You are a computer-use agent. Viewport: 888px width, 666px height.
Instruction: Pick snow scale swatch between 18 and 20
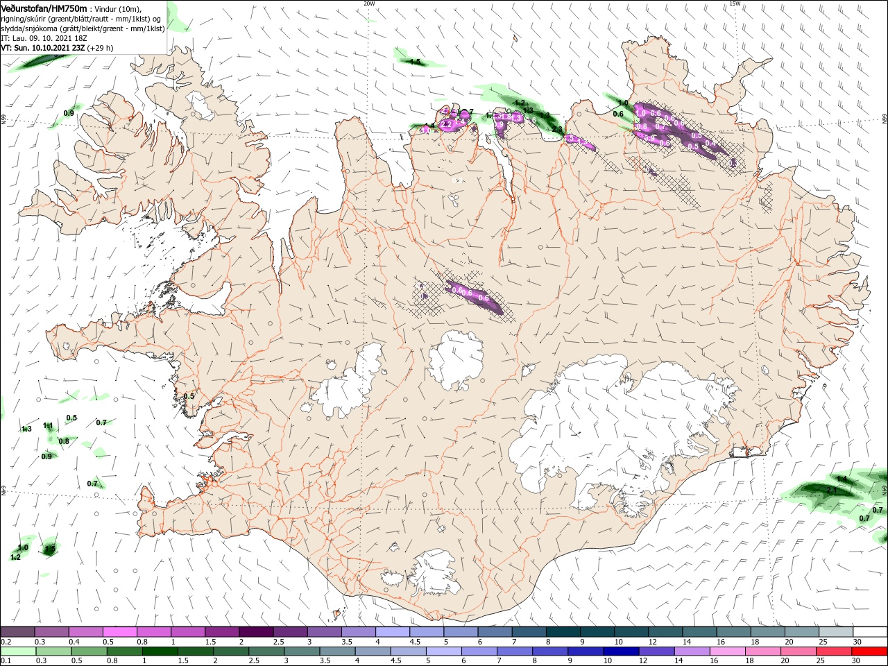click(x=768, y=632)
